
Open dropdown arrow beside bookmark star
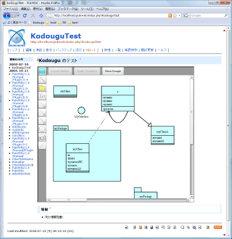(x=179, y=16)
